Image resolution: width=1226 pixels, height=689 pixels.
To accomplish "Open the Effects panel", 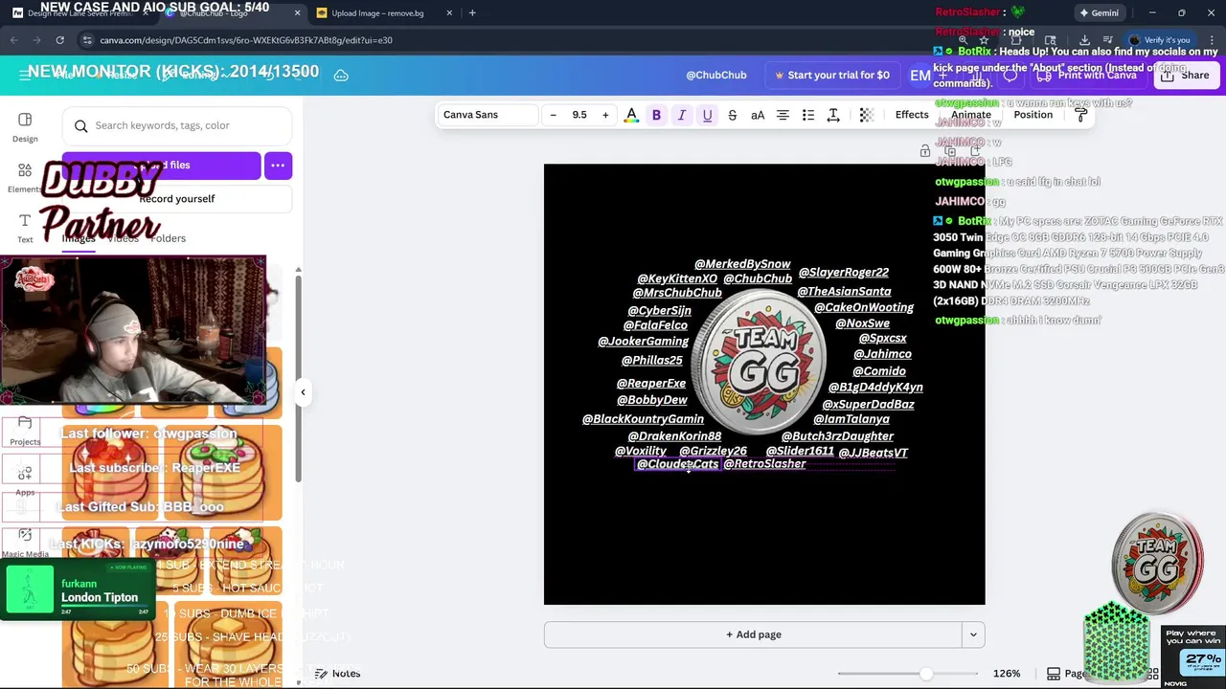I will pos(912,115).
